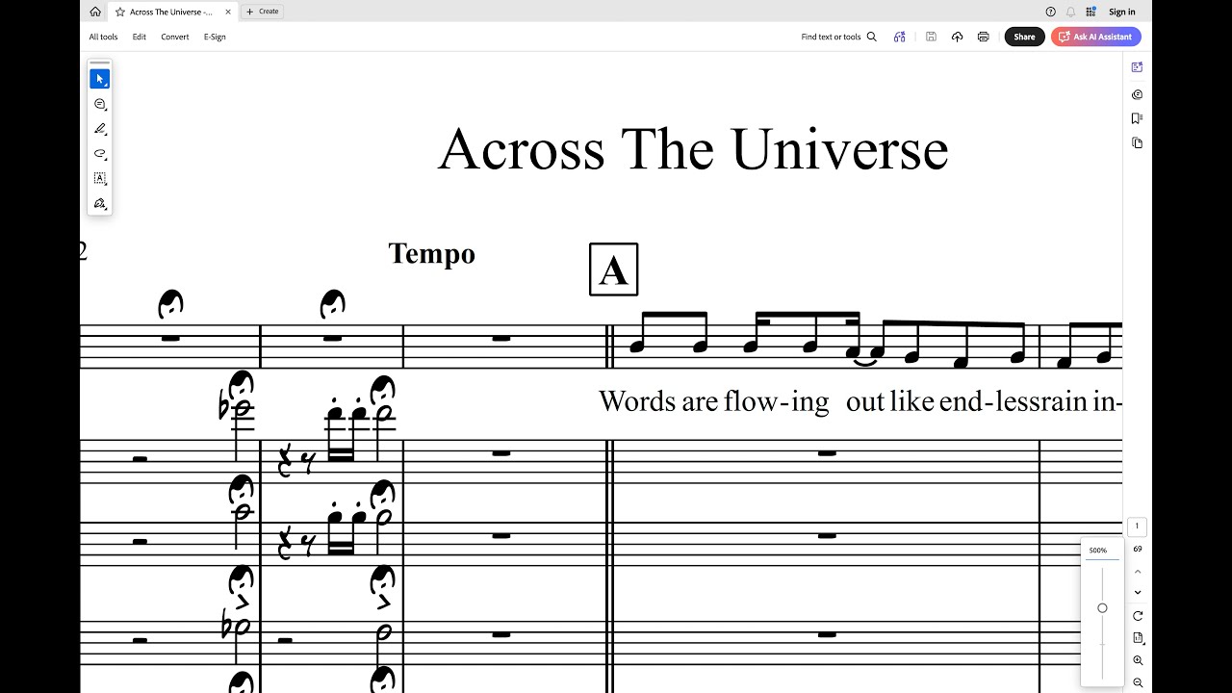Open the Across The Universe document tab
The height and width of the screenshot is (693, 1232).
[173, 12]
